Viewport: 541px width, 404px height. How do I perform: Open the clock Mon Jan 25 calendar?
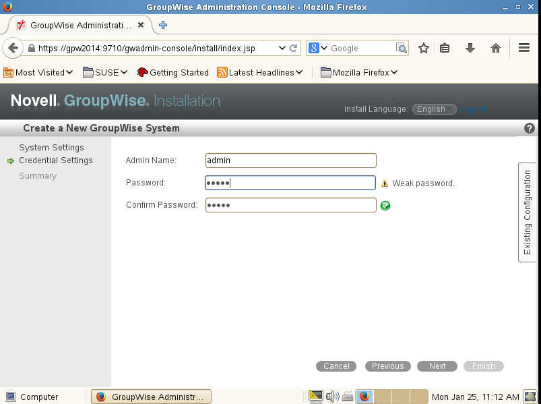(x=475, y=397)
